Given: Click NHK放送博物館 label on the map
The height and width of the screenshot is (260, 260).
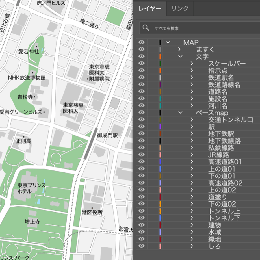Looking at the screenshot, I should pyautogui.click(x=27, y=78).
